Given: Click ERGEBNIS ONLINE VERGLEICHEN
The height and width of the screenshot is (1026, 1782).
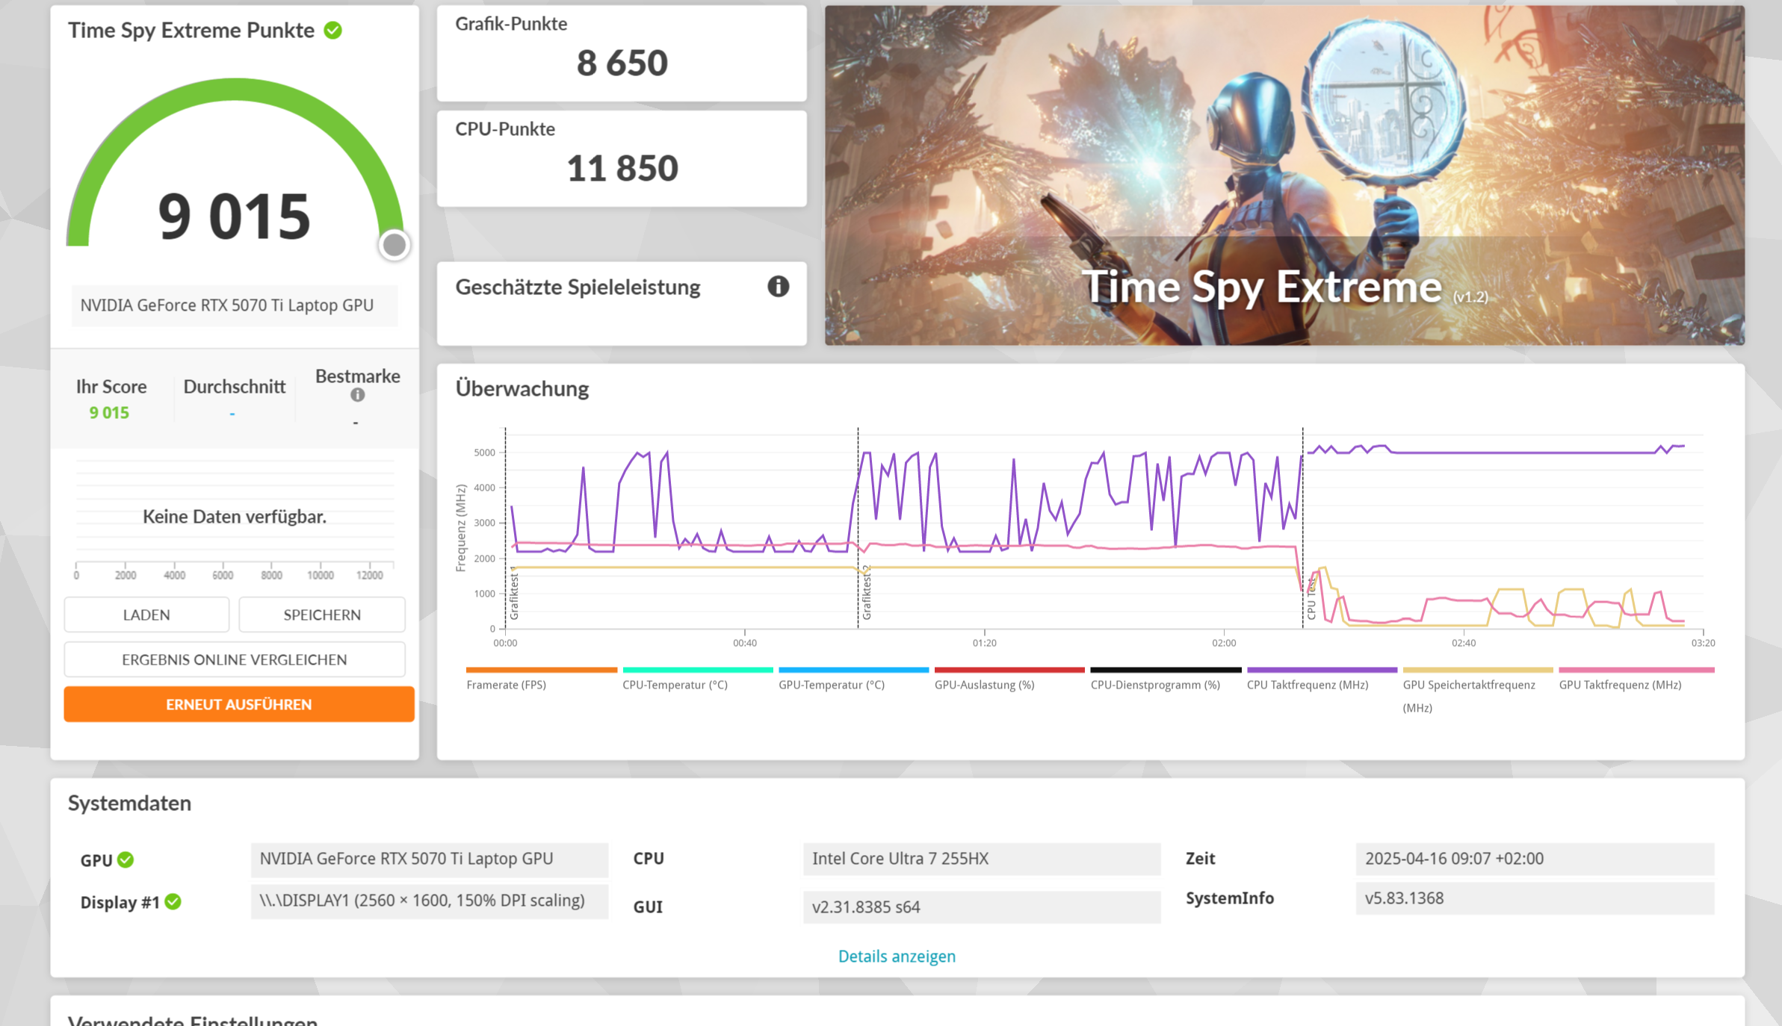Looking at the screenshot, I should [233, 659].
